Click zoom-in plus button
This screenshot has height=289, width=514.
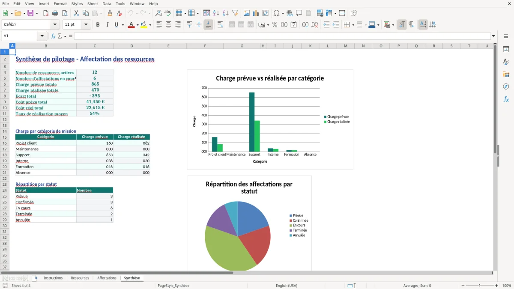pos(497,286)
